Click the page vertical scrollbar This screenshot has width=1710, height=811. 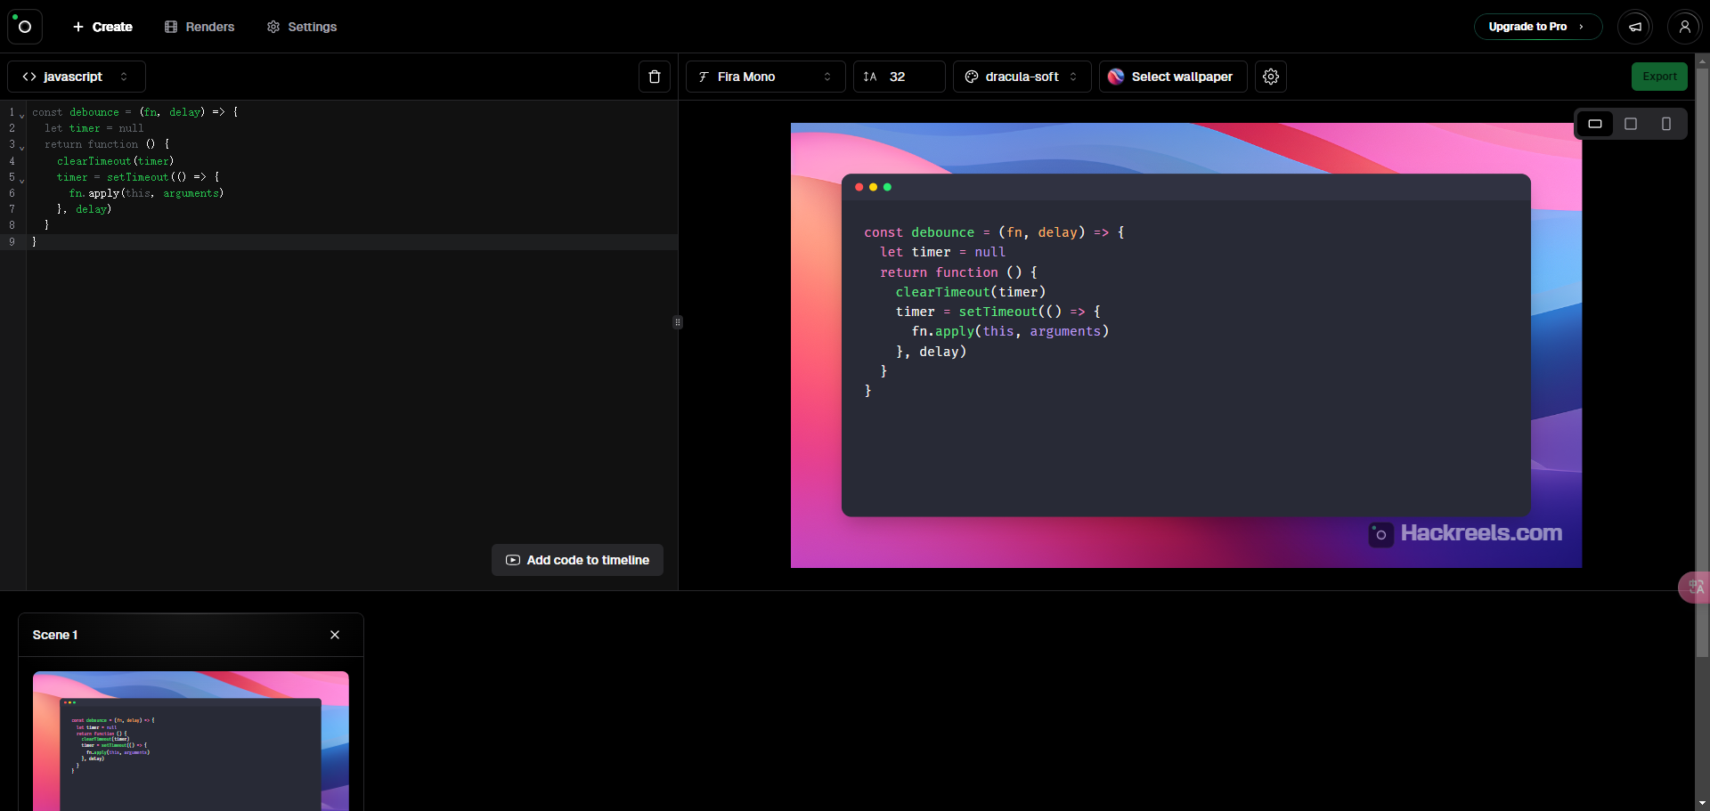[x=1702, y=363]
